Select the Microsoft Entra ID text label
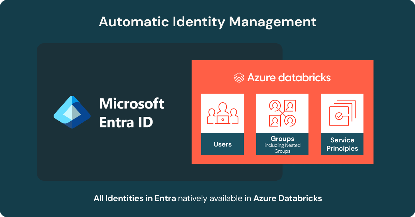Viewport: 415px width, 217px height. [x=132, y=112]
